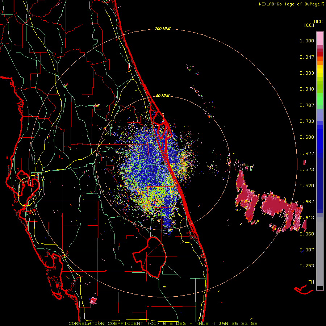Click the TH label near the color bar bottom
Screen dimensions: 326x326
coord(311,282)
